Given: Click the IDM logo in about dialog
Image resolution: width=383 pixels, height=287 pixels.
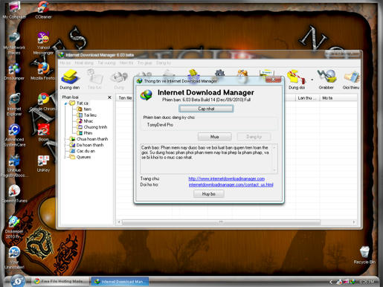Looking at the screenshot, I should [x=147, y=95].
